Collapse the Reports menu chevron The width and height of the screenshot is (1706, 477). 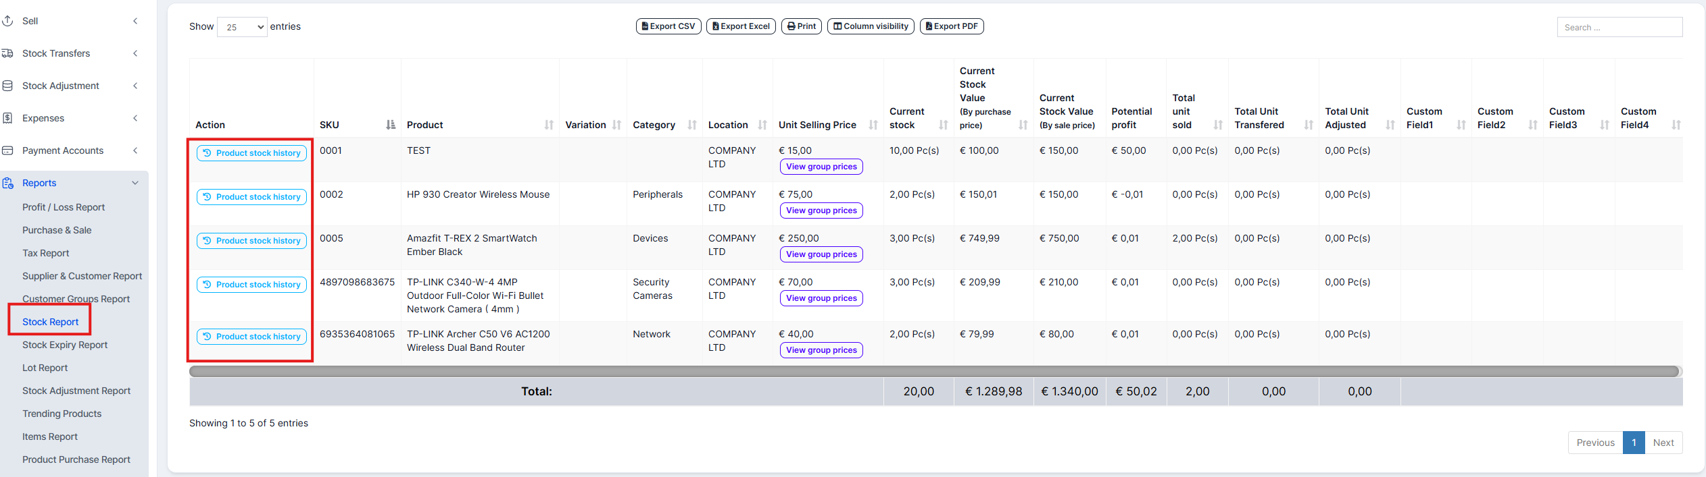135,183
